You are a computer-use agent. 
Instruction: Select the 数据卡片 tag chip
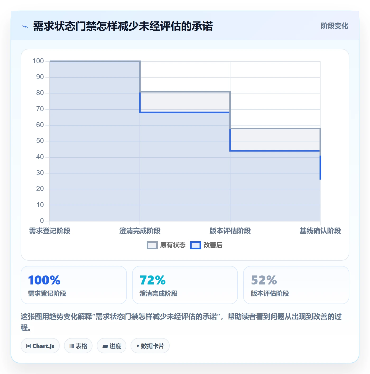click(x=150, y=346)
